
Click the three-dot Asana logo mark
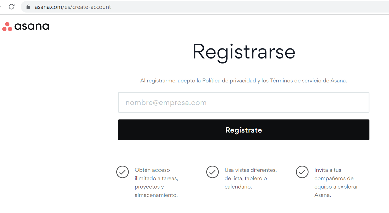(x=7, y=27)
